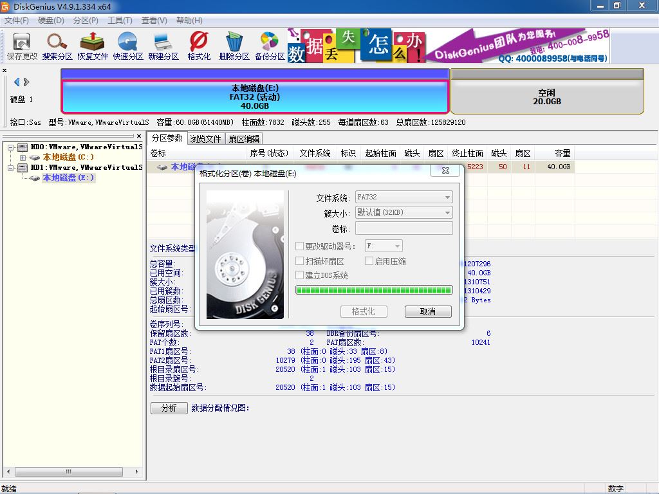Click the Serial/Status (序号(状态)) column header
659x494 pixels.
[x=270, y=153]
